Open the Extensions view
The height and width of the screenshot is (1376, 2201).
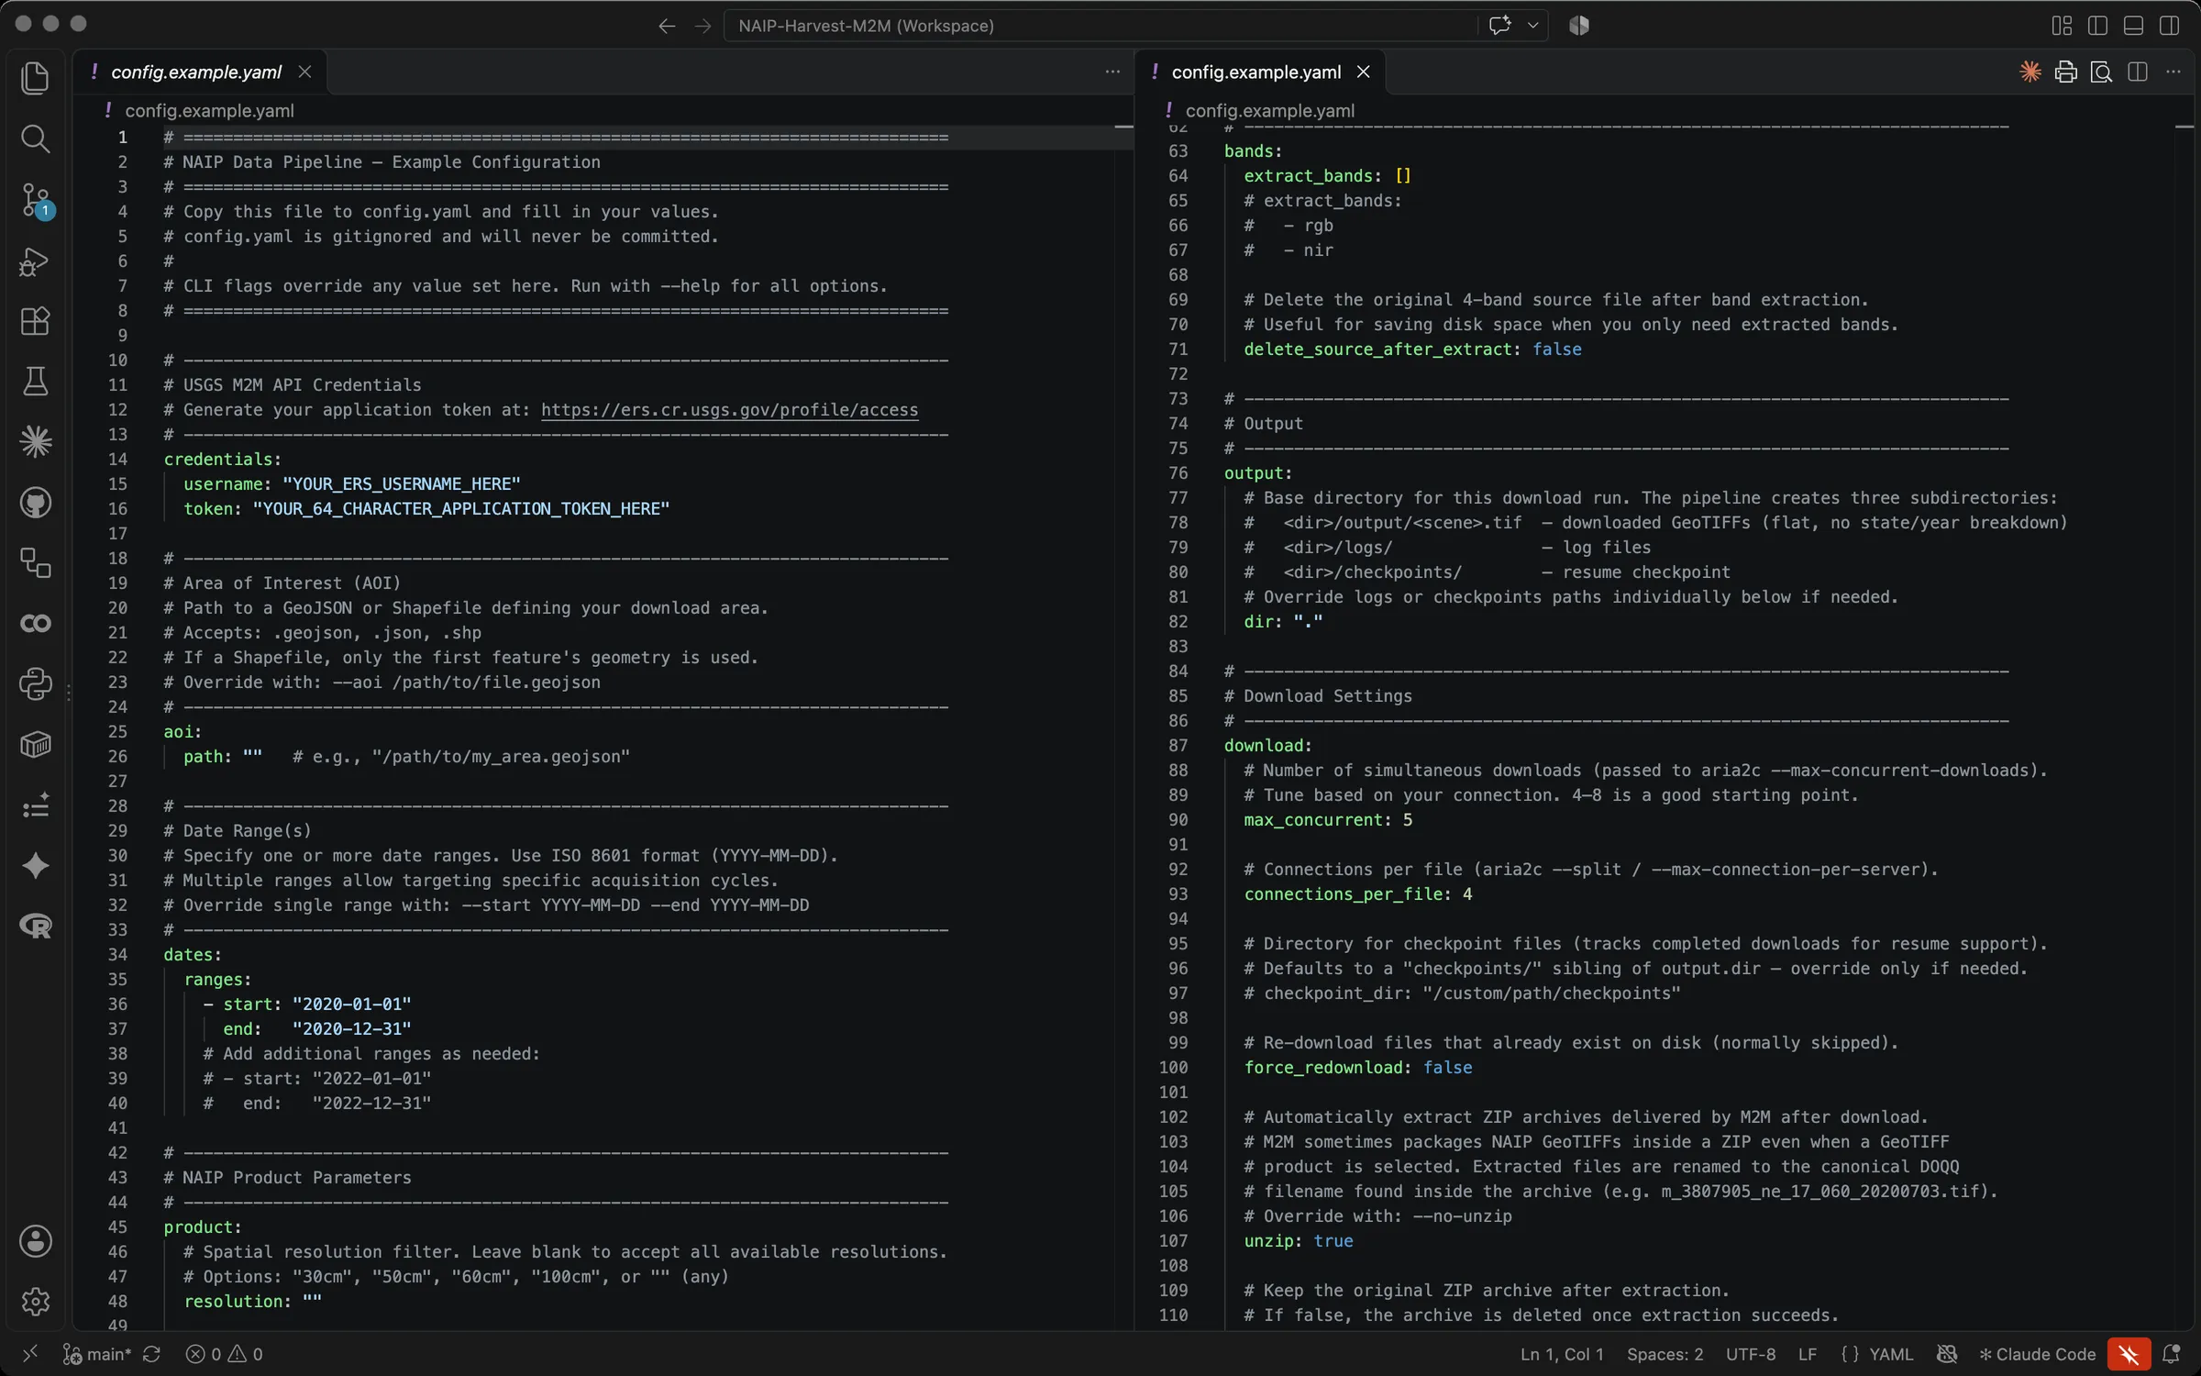tap(35, 321)
